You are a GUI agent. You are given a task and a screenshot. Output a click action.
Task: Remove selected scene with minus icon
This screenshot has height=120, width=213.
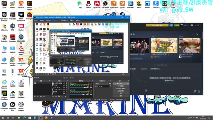click(x=38, y=96)
